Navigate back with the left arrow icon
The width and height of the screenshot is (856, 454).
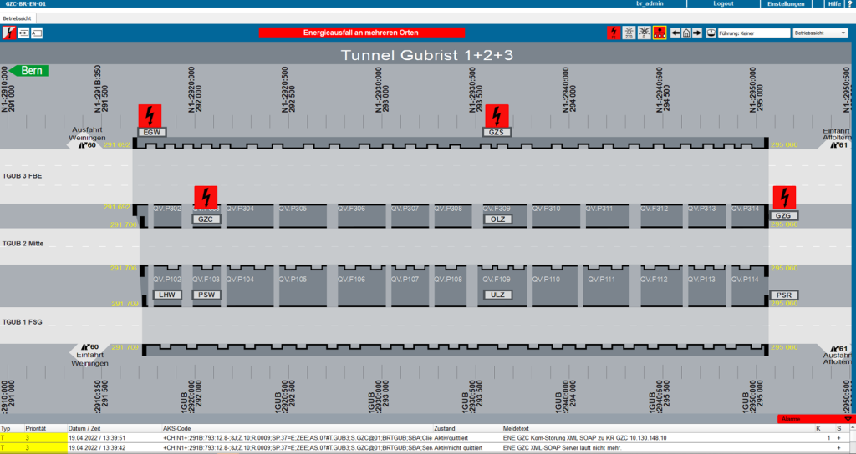pos(675,33)
